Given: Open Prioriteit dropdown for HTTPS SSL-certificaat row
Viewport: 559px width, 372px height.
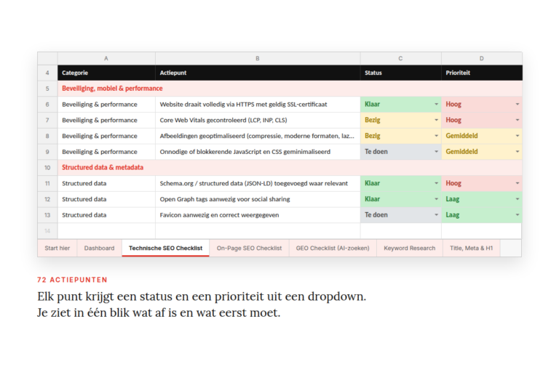Looking at the screenshot, I should 517,105.
